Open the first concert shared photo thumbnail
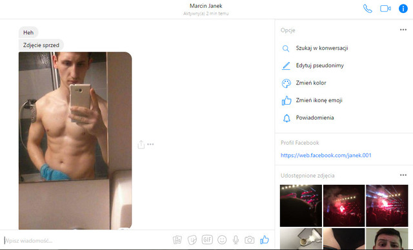This screenshot has height=250, width=413. (x=301, y=205)
